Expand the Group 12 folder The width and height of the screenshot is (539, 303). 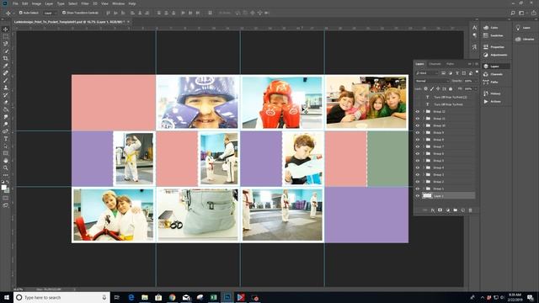click(424, 111)
